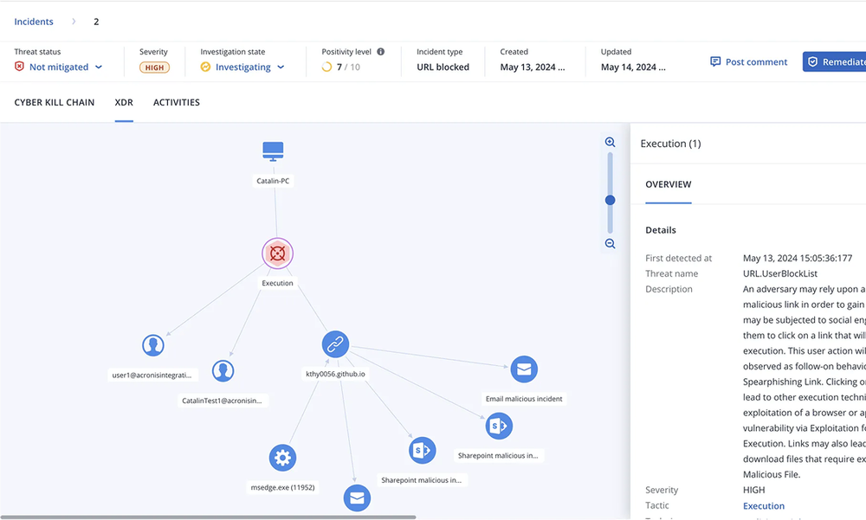Click the HIGH severity badge
The width and height of the screenshot is (866, 520).
pyautogui.click(x=154, y=67)
